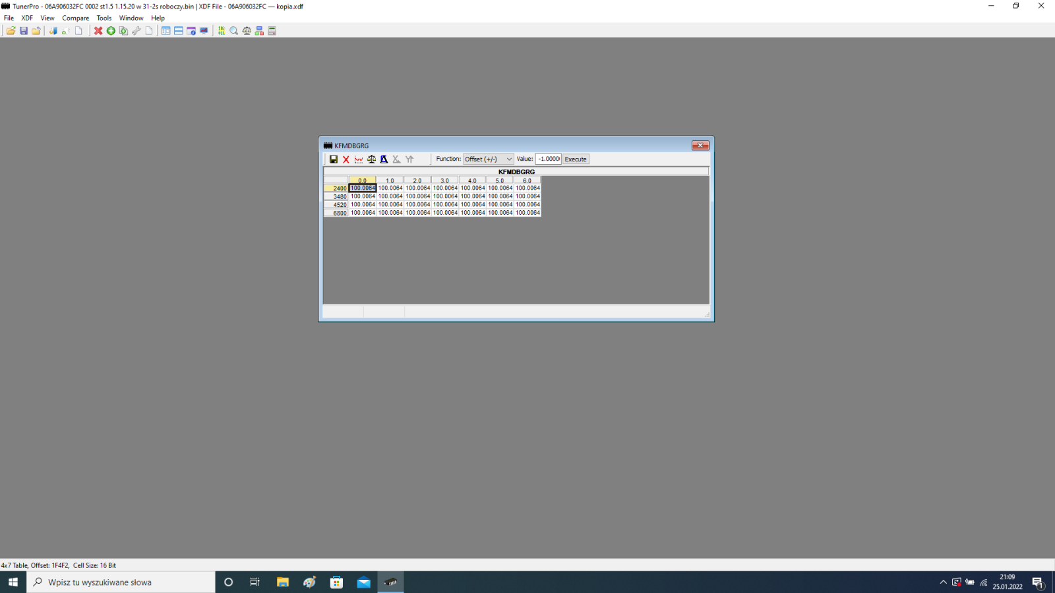Click the greyed X-axis icon in KFMDBGRG toolbar
This screenshot has width=1055, height=593.
pyautogui.click(x=396, y=159)
